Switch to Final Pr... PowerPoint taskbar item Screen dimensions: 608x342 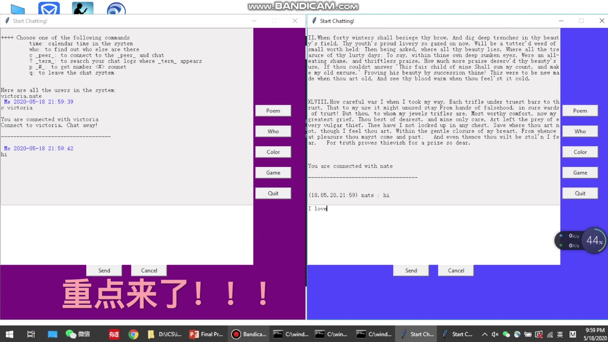pyautogui.click(x=206, y=334)
